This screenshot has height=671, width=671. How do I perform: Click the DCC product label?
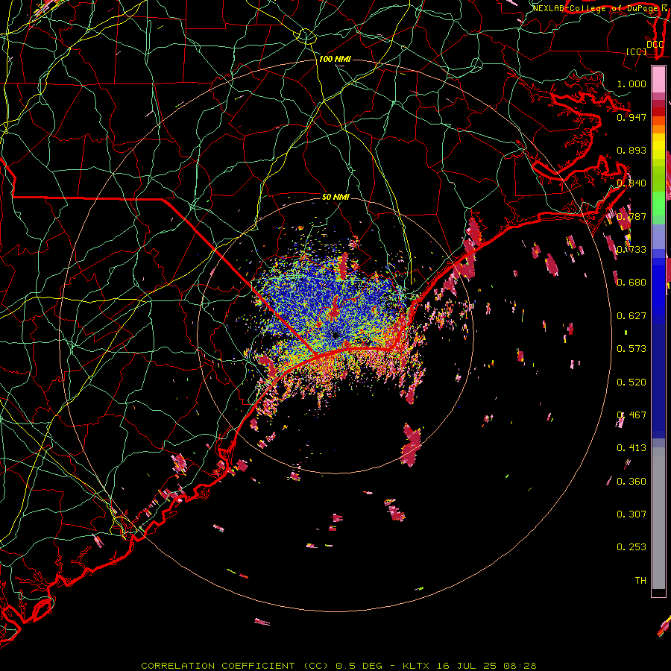tap(655, 45)
